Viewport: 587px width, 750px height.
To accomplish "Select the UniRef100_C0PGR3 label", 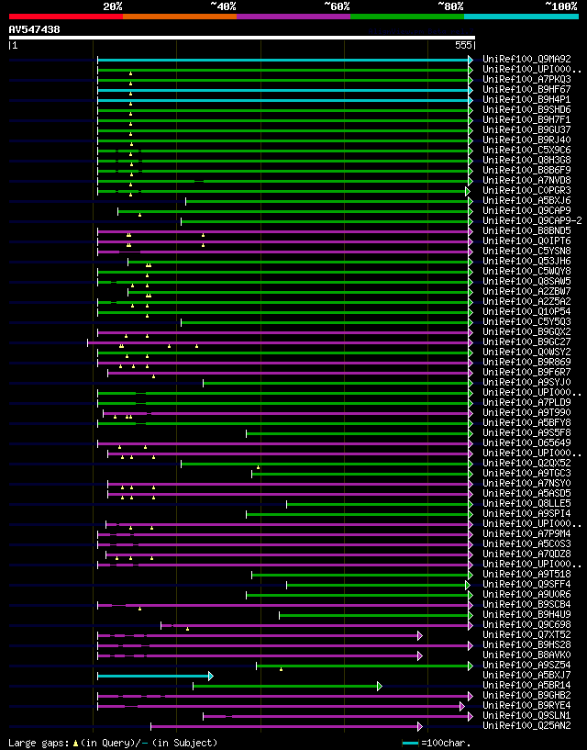I will (526, 190).
